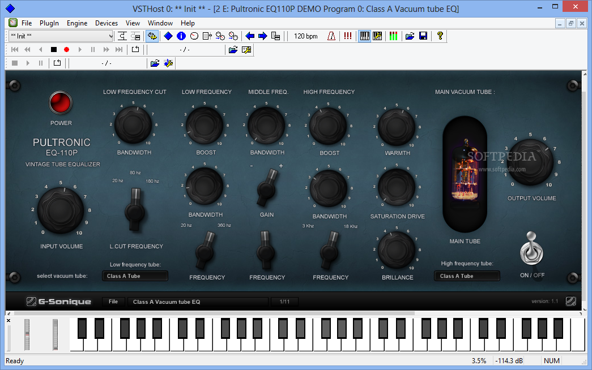Click the pitch wheel left of the keyboard

pyautogui.click(x=27, y=334)
